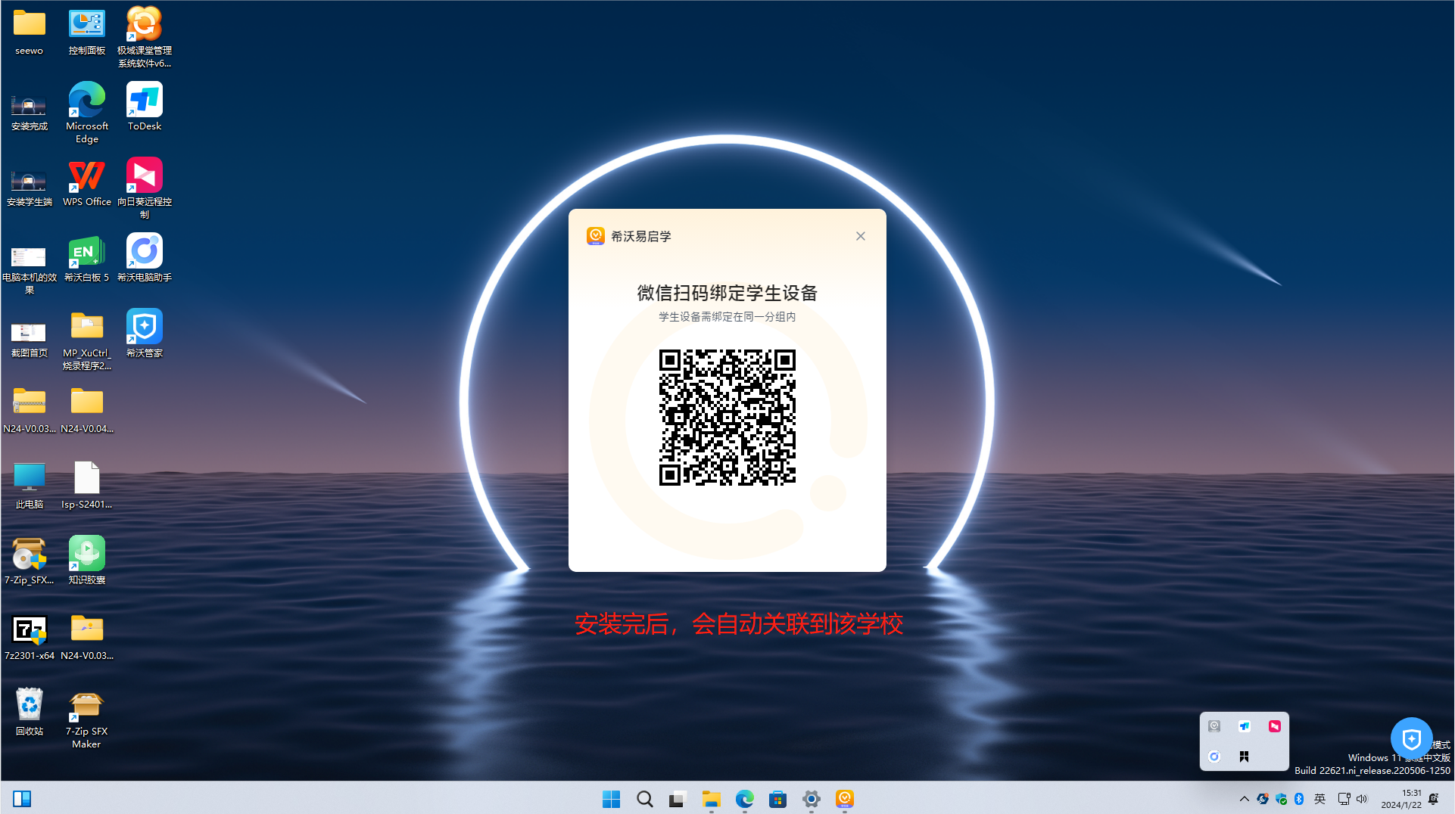Toggle the 英 input method indicator

pyautogui.click(x=1319, y=799)
